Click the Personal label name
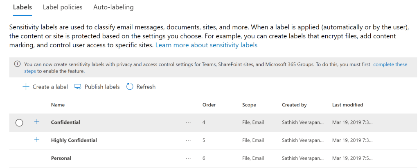This screenshot has width=419, height=168. pyautogui.click(x=61, y=158)
